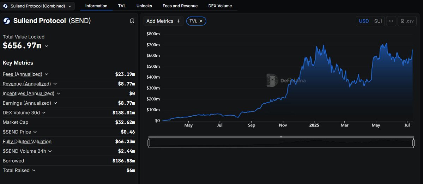Switch chart denomination to SUI
Screen dimensions: 423x184
pyautogui.click(x=378, y=21)
